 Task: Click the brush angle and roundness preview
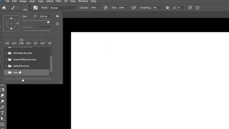click(x=11, y=23)
